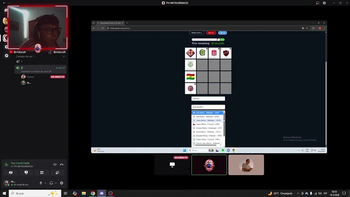The height and width of the screenshot is (197, 350).
Task: Open own user avatar in bottom panel
Action: pos(7,183)
